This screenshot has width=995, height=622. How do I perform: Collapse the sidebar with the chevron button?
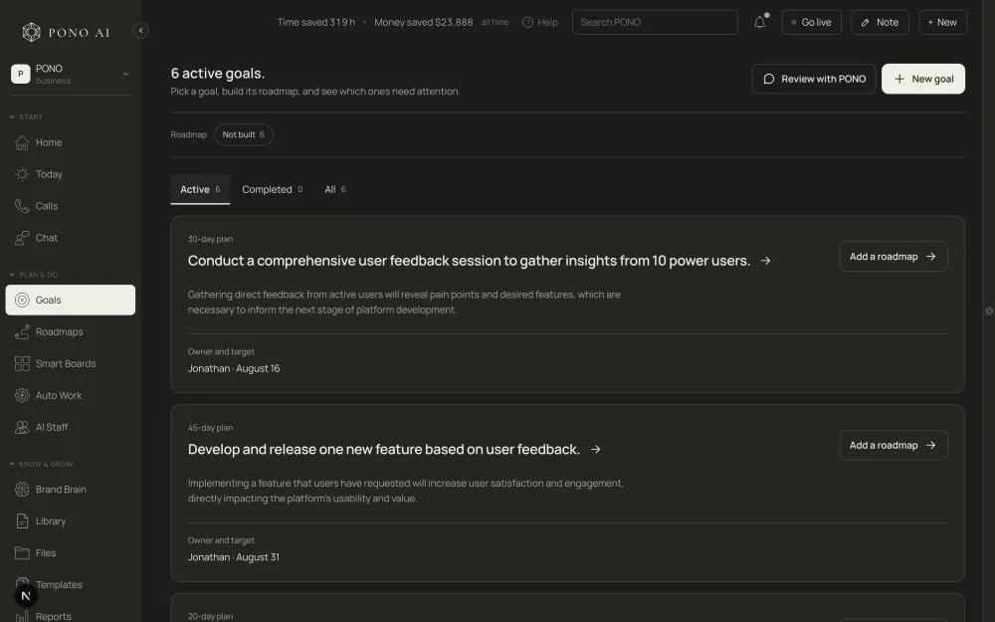(x=141, y=31)
